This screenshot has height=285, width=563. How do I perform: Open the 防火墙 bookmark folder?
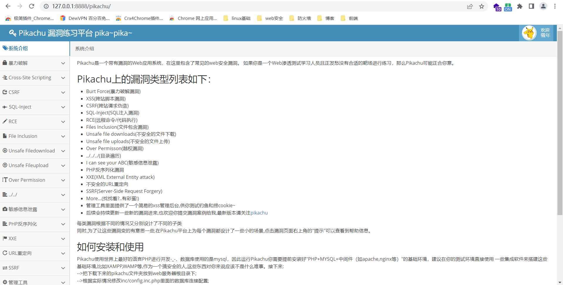pyautogui.click(x=300, y=18)
